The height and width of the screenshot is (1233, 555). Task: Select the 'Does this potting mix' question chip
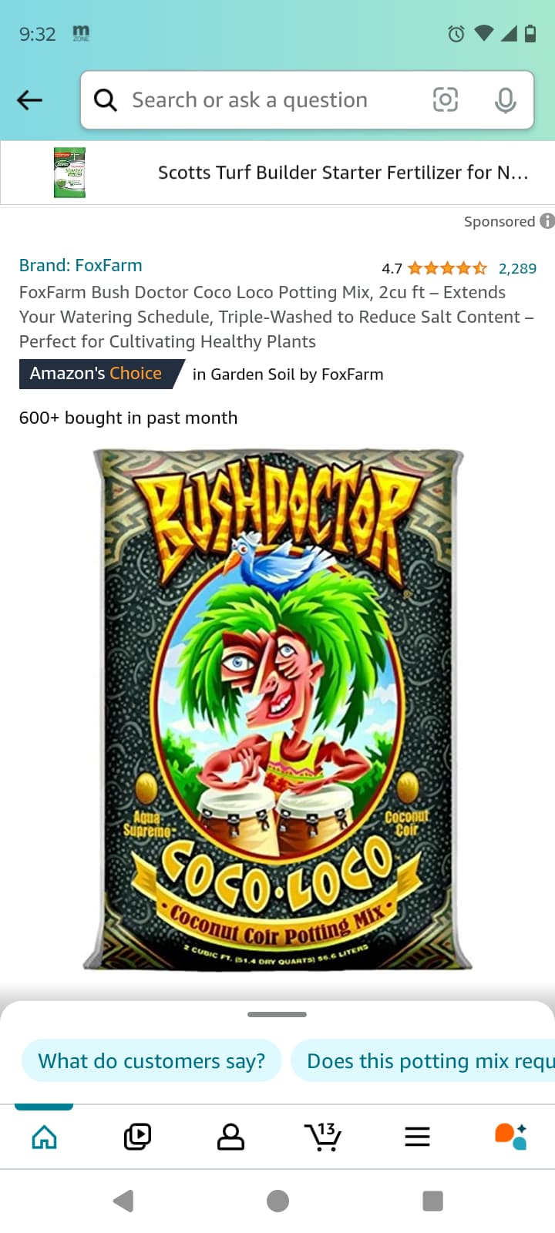[x=423, y=1061]
